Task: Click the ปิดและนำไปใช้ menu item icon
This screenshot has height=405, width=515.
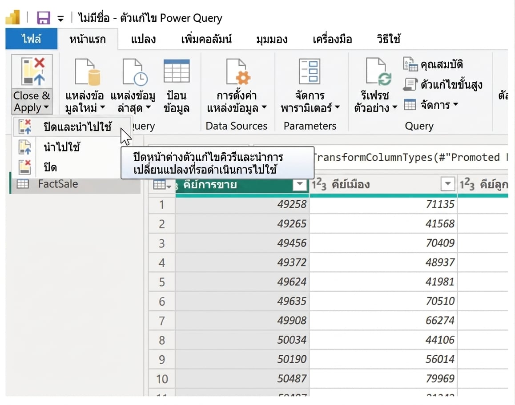Action: click(25, 127)
